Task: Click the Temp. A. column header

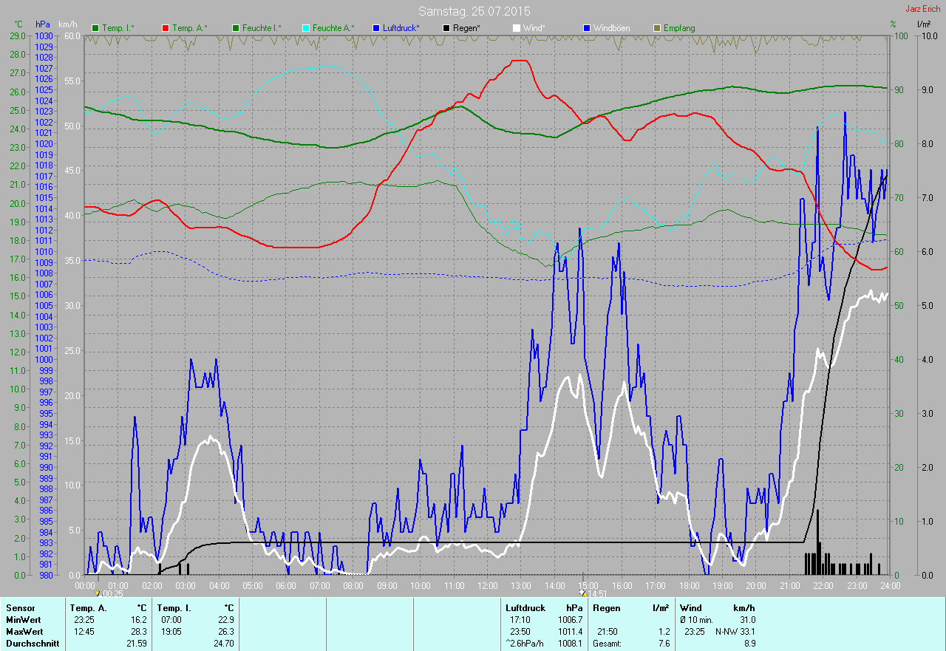Action: pos(86,608)
